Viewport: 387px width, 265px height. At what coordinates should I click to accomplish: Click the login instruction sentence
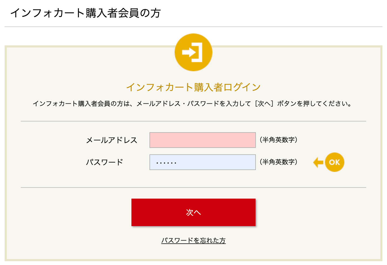[162, 104]
